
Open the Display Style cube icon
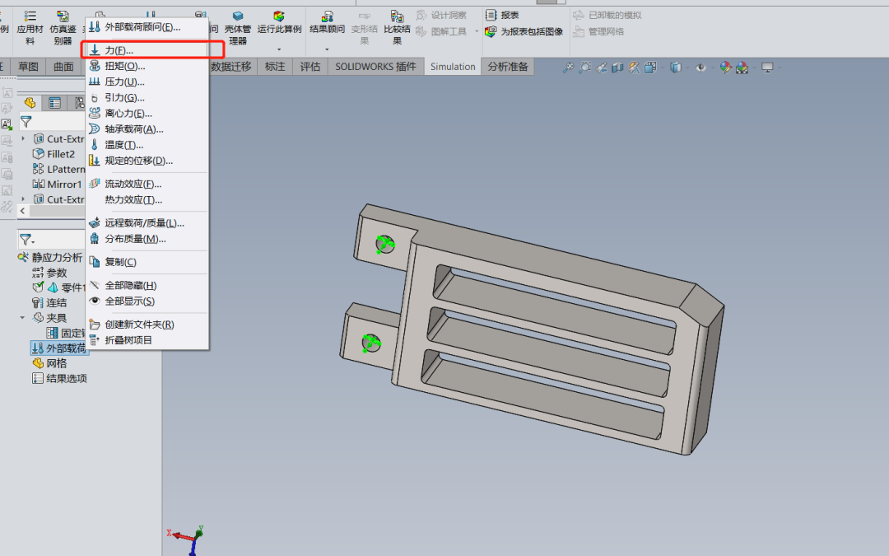click(x=675, y=68)
